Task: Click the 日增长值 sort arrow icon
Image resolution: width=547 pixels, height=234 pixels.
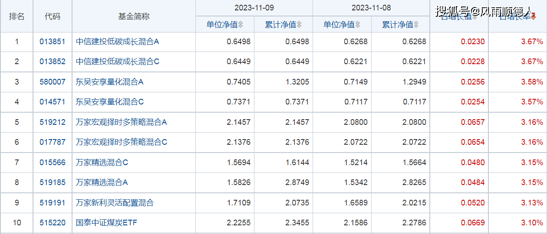Action: point(475,17)
